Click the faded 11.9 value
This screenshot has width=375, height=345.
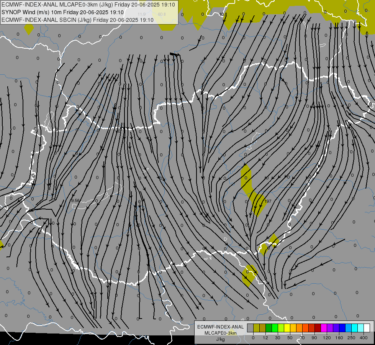[142, 14]
